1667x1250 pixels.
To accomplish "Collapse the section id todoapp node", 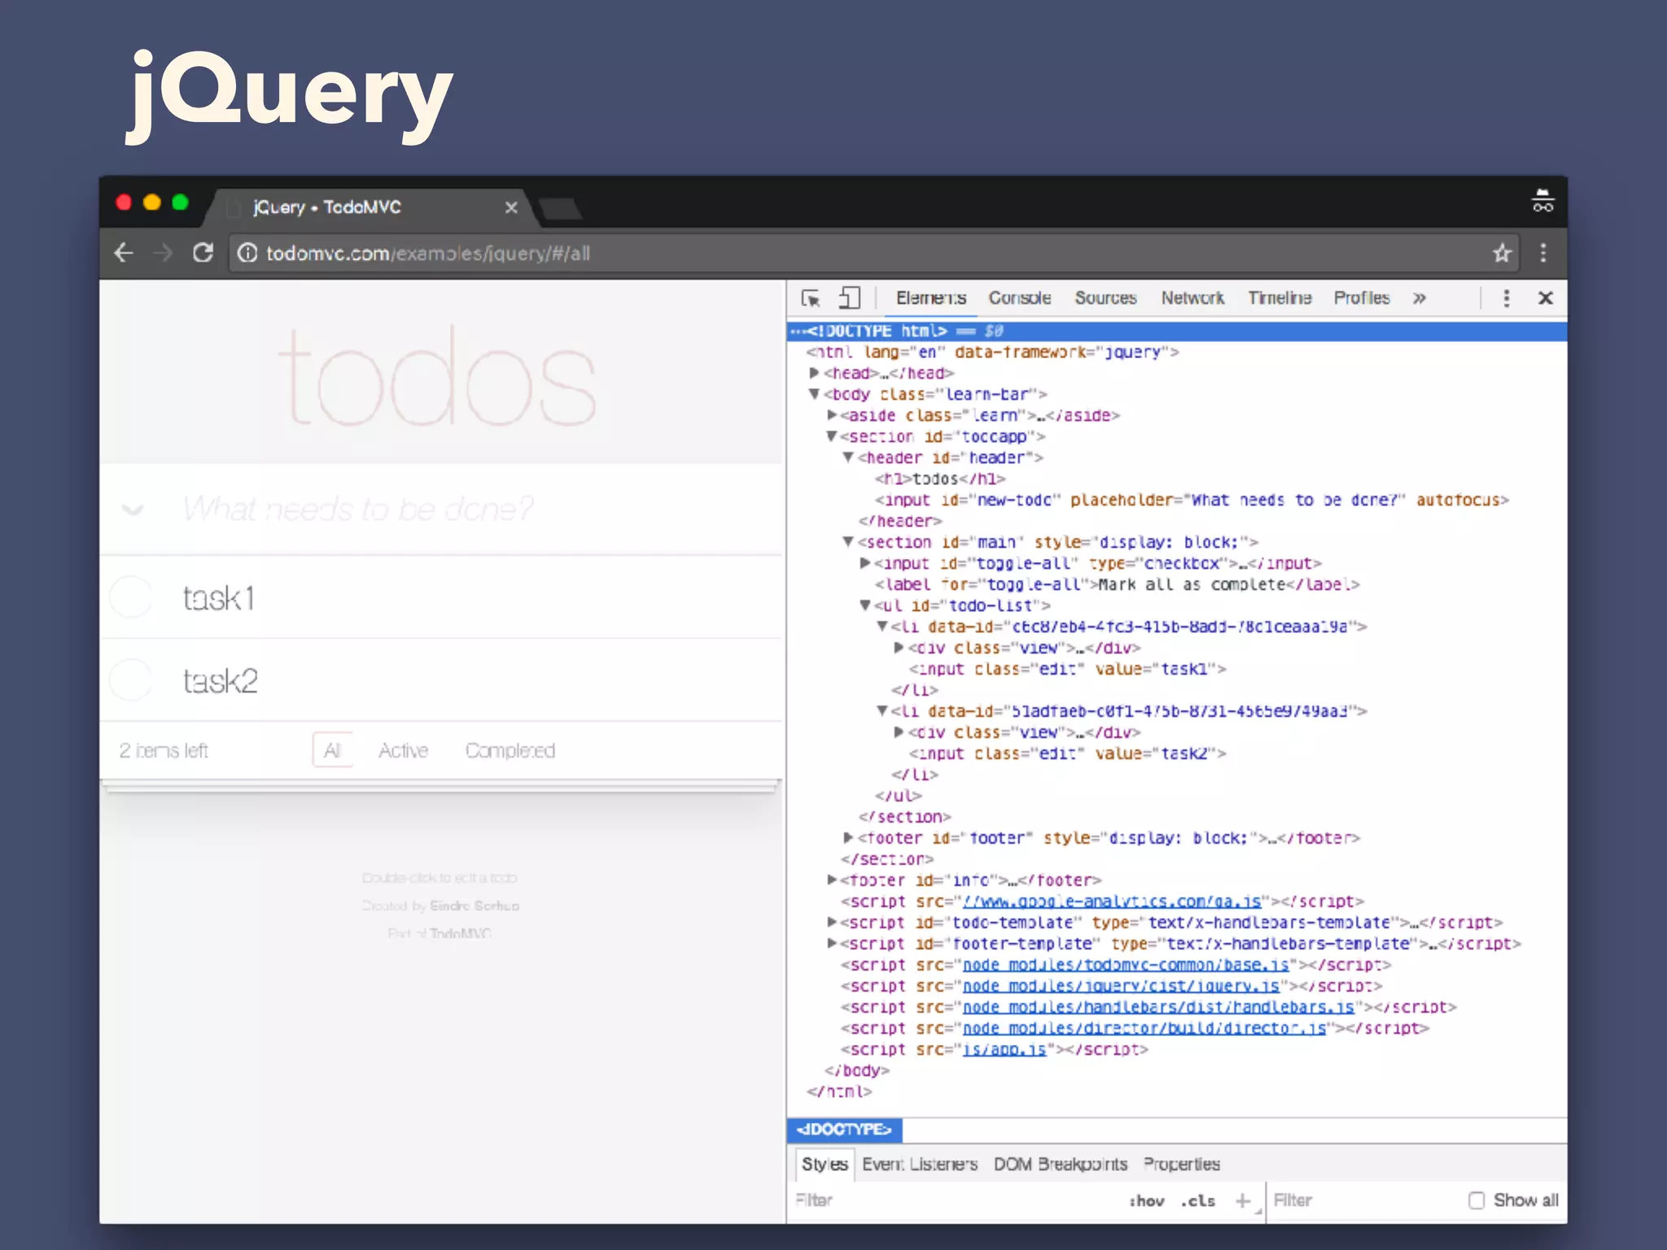I will [x=831, y=436].
